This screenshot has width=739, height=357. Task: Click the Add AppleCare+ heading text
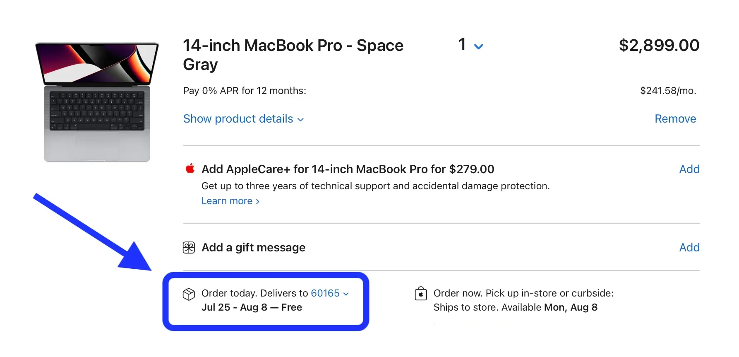(x=348, y=169)
